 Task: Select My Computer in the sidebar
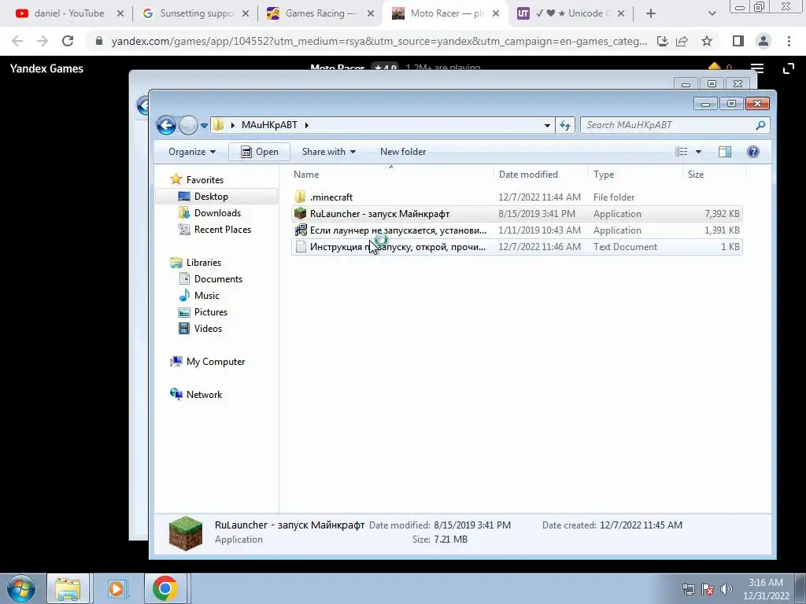(216, 362)
